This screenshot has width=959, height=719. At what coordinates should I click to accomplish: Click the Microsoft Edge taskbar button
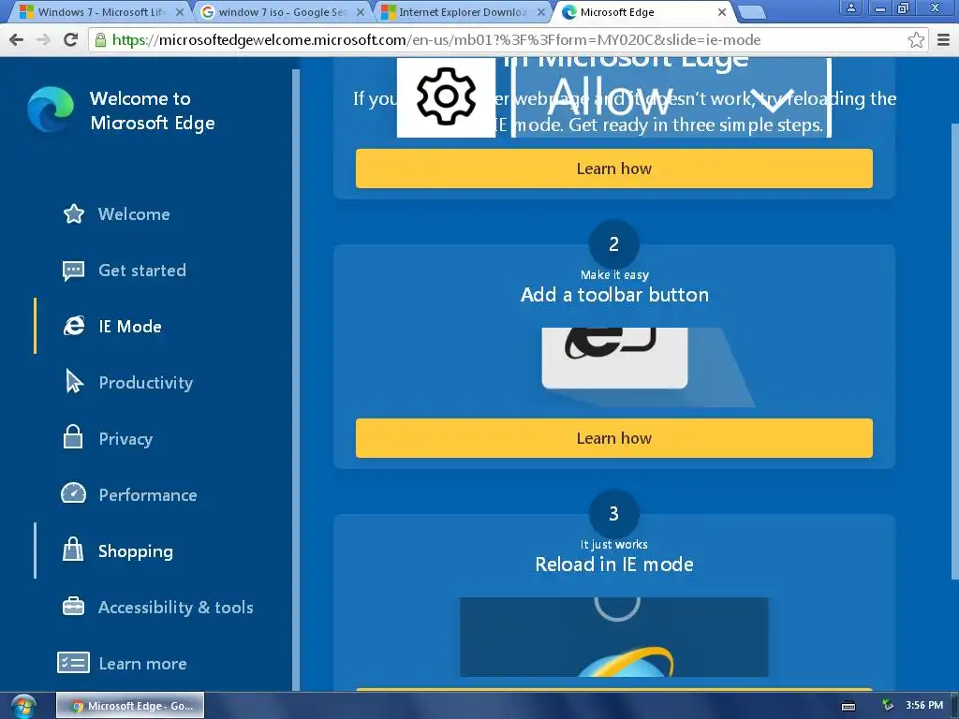click(x=130, y=706)
